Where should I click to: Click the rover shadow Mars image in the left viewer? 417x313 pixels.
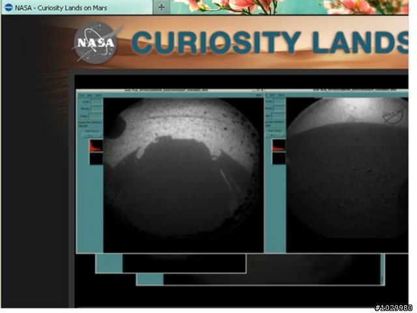tap(183, 175)
